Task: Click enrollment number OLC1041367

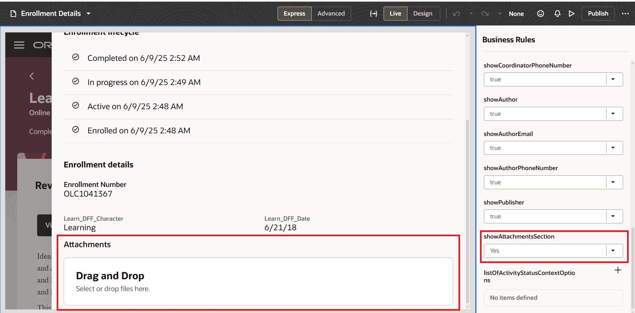Action: click(x=88, y=194)
